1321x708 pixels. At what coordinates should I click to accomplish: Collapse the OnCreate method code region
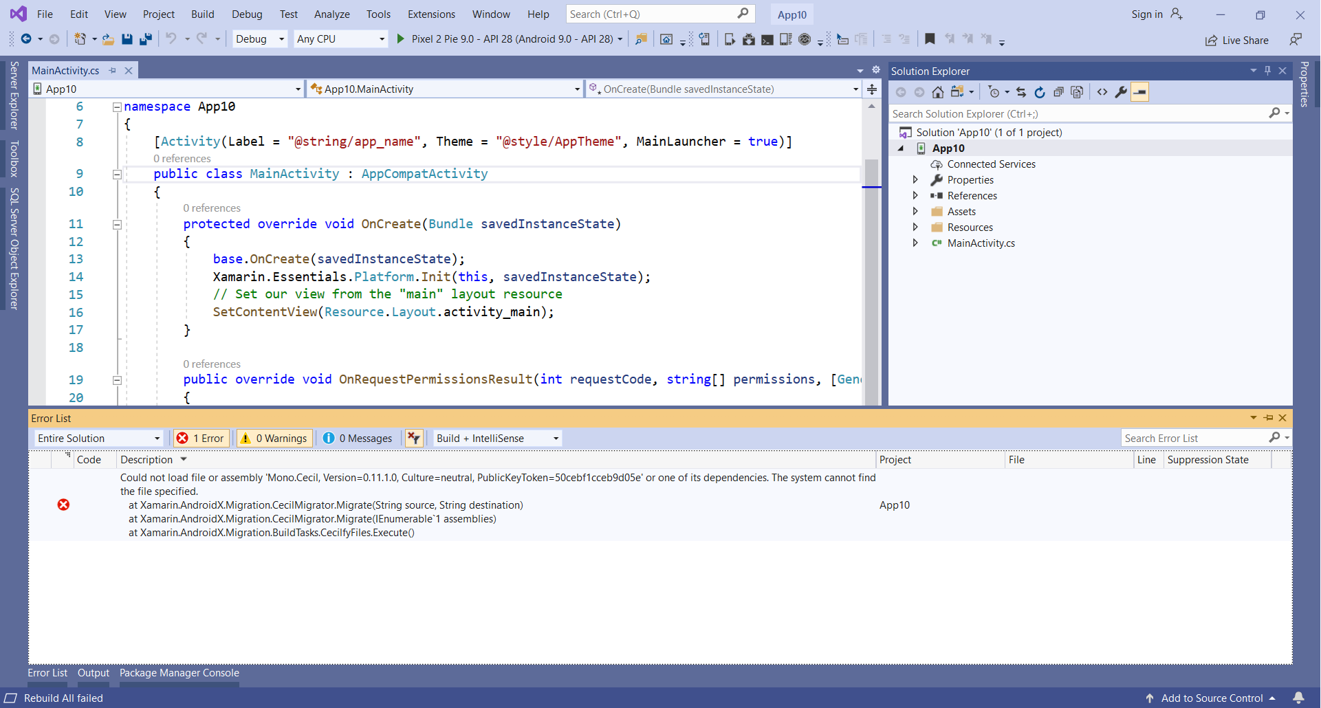tap(118, 225)
